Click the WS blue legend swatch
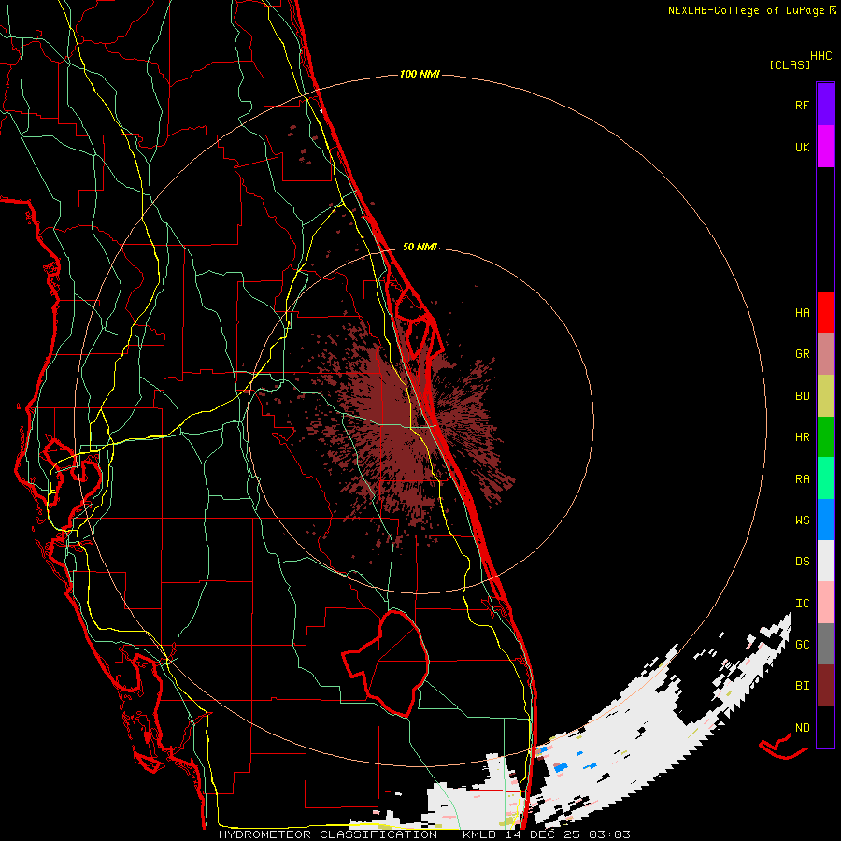 [x=825, y=520]
